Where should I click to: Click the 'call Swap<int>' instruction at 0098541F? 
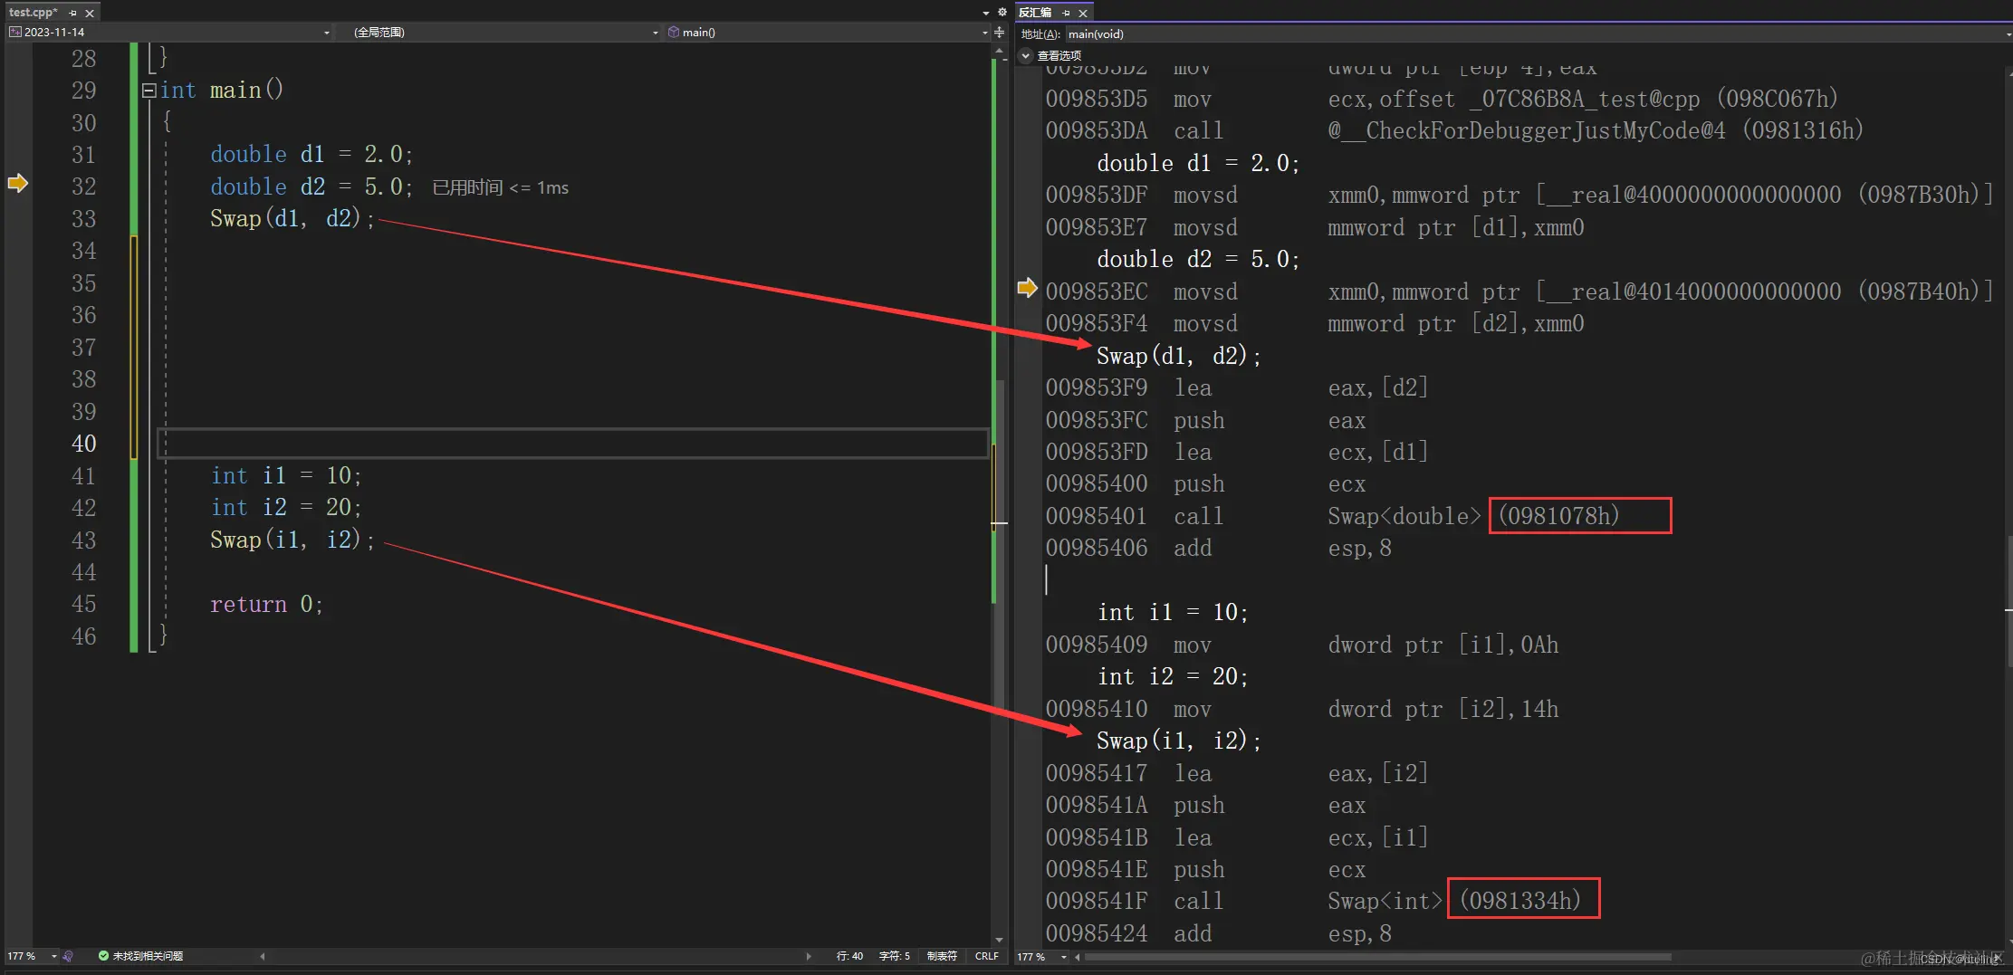click(x=1313, y=902)
